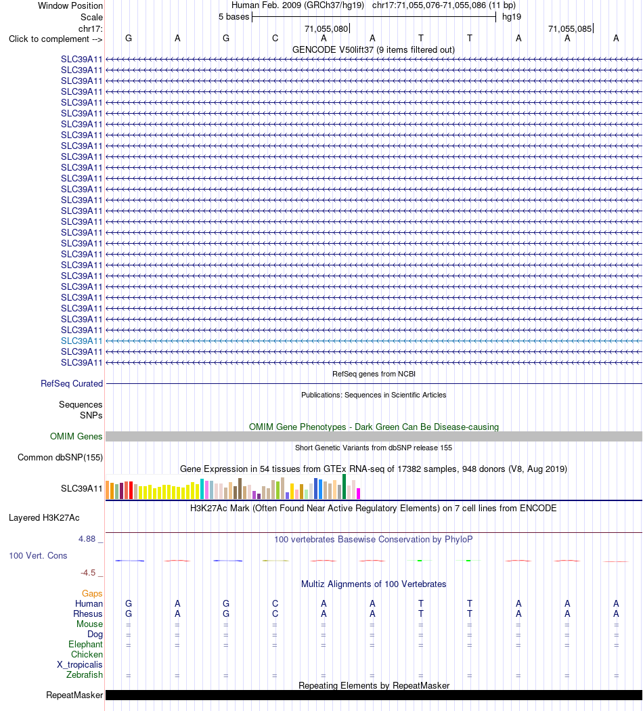Click base C in the Human alignment row

coord(275,603)
